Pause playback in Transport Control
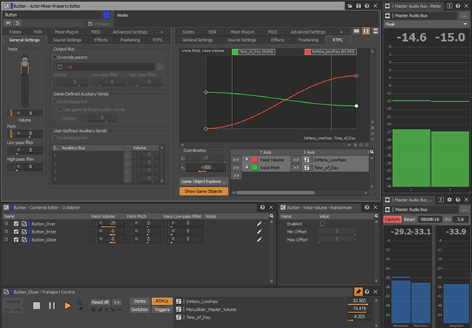Viewport: 472px width, 328px height. tap(51, 305)
